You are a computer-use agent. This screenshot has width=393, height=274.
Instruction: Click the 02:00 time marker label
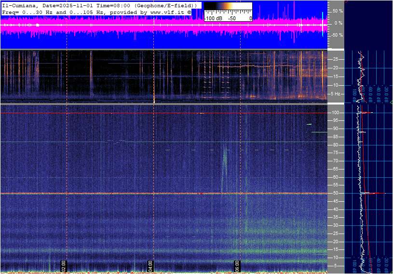click(x=63, y=265)
